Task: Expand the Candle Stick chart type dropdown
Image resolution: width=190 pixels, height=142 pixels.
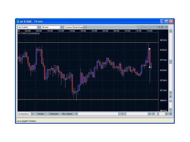Action: 85,27
